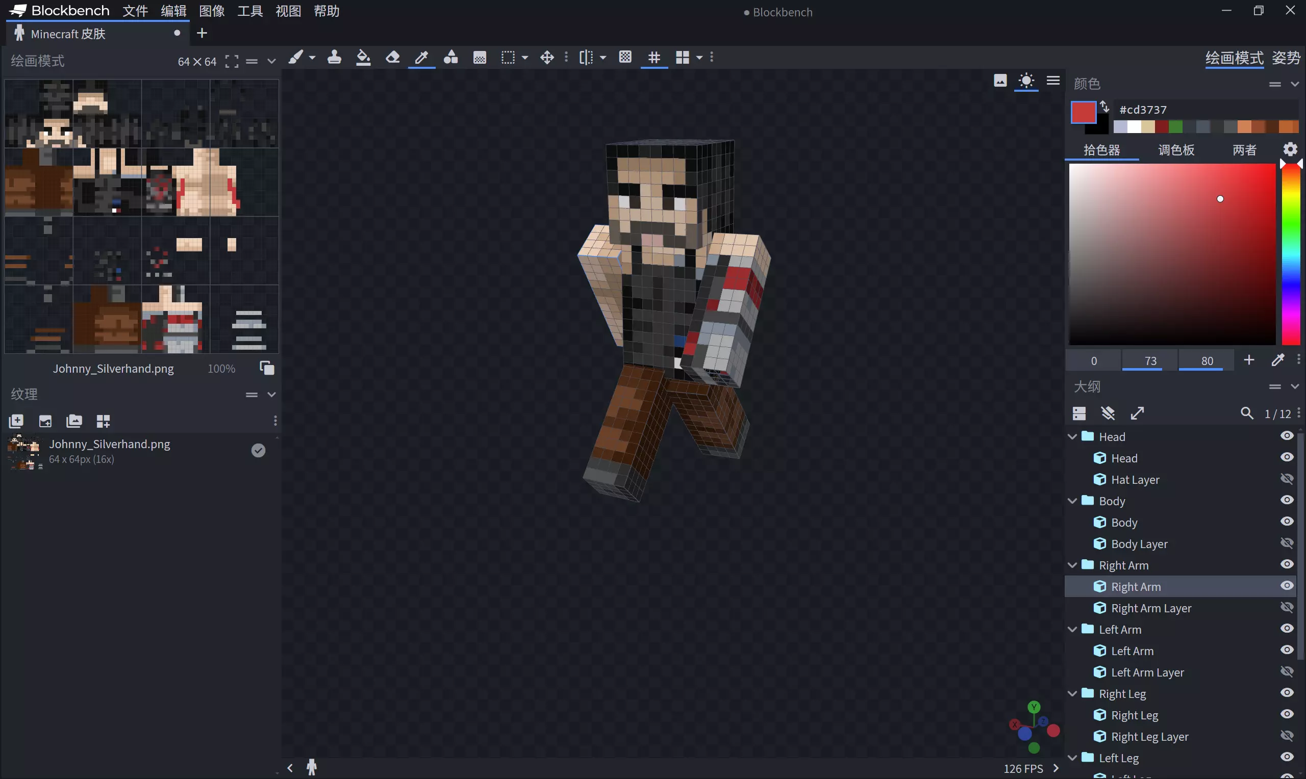This screenshot has width=1306, height=779.
Task: Click the main red color swatch
Action: (1084, 112)
